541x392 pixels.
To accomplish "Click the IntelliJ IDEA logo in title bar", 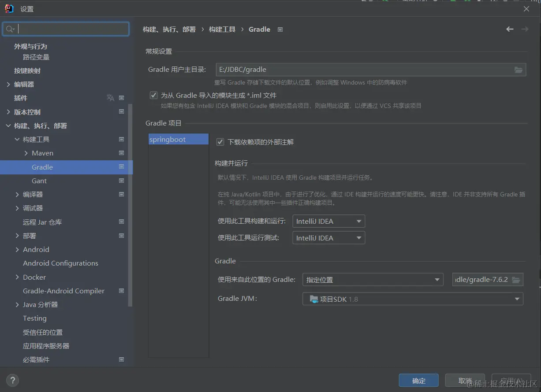I will [x=9, y=8].
